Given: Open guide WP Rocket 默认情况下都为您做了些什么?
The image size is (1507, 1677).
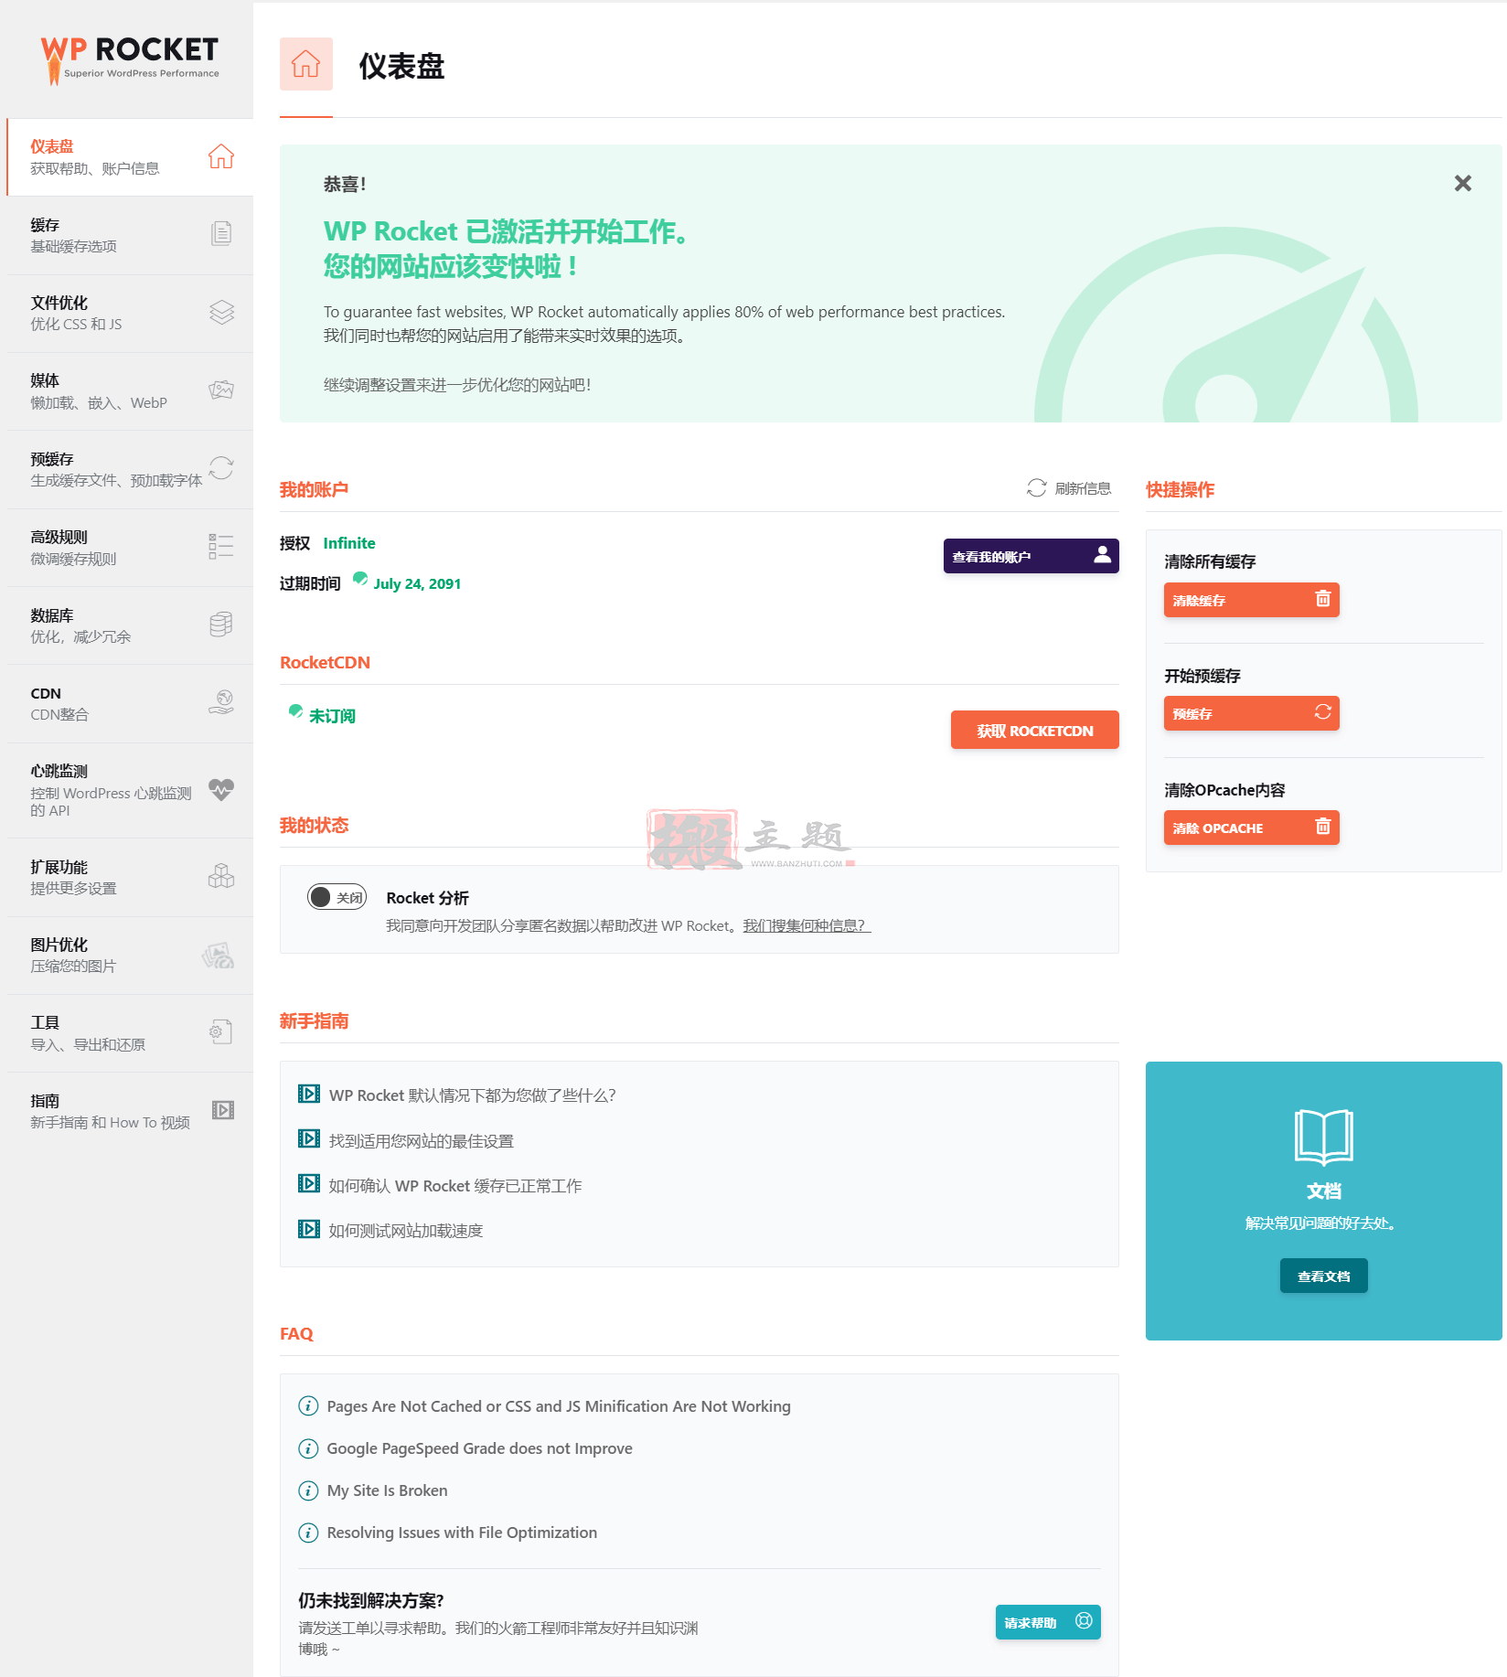Looking at the screenshot, I should (472, 1095).
